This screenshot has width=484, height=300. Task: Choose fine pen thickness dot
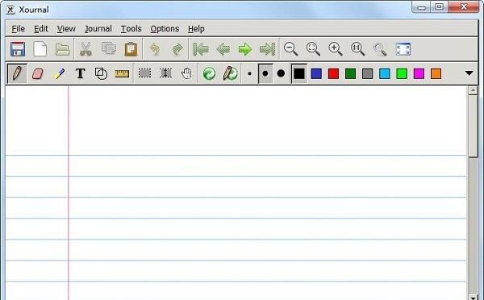(250, 73)
